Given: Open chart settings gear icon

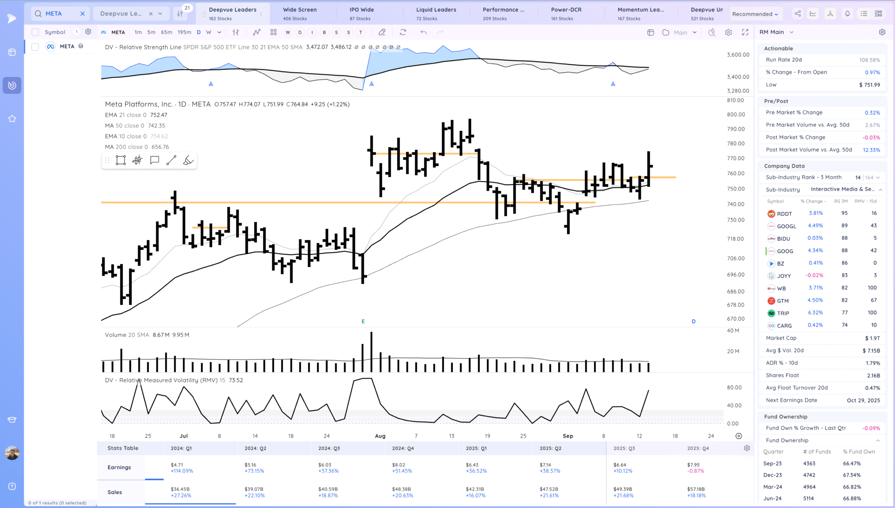Looking at the screenshot, I should pos(728,33).
